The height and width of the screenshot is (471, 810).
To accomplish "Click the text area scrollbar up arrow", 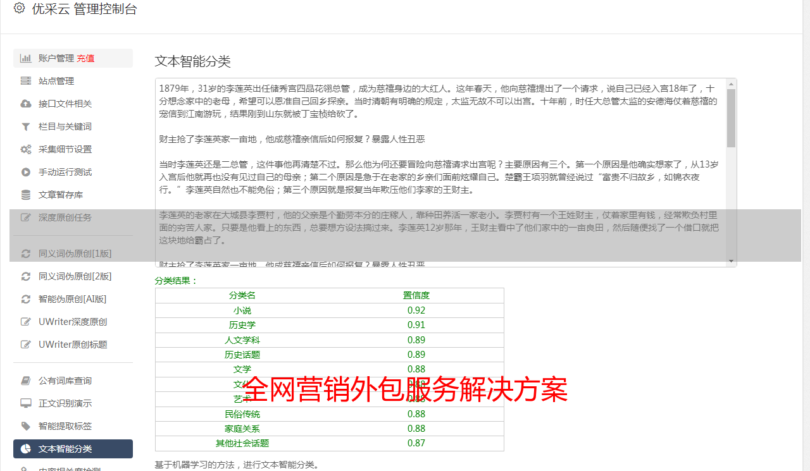I will [731, 83].
